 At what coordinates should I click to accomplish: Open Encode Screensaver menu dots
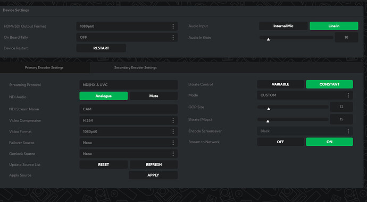[x=348, y=131]
